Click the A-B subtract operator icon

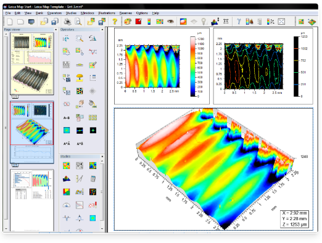click(67, 118)
